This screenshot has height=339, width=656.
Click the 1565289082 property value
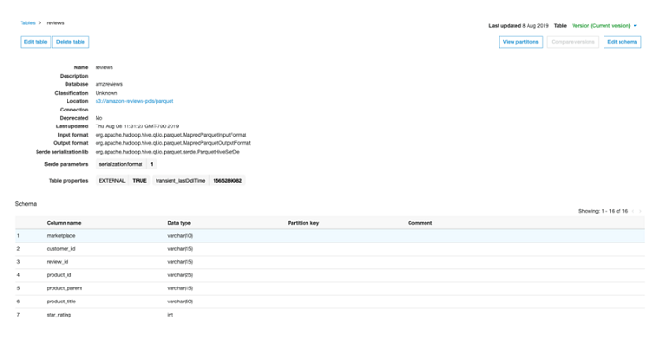pos(227,181)
